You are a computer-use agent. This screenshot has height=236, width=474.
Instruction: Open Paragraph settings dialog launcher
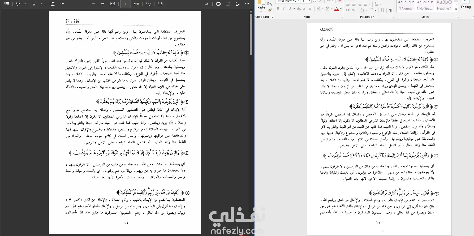coord(393,17)
